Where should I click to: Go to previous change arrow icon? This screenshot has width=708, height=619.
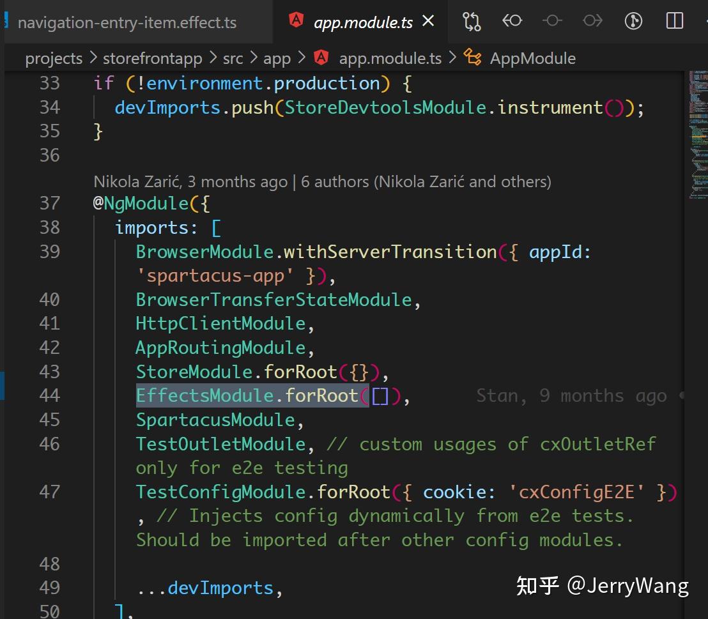pos(512,21)
